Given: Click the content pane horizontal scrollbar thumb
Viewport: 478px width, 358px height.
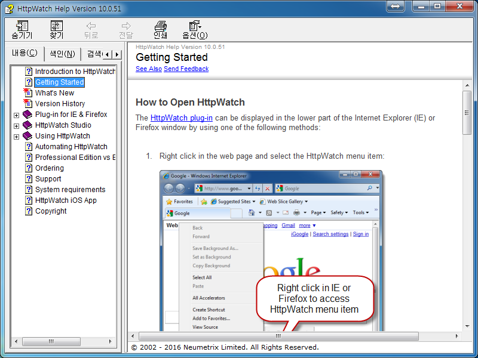Looking at the screenshot, I should 278,336.
